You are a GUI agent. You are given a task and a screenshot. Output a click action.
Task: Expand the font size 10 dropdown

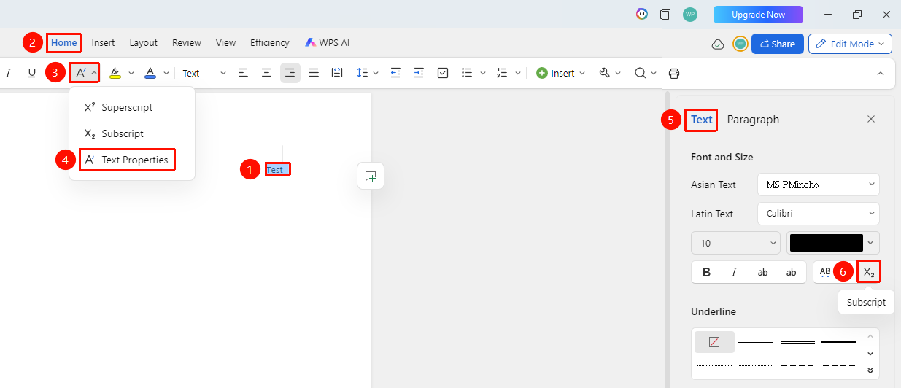[x=735, y=243]
